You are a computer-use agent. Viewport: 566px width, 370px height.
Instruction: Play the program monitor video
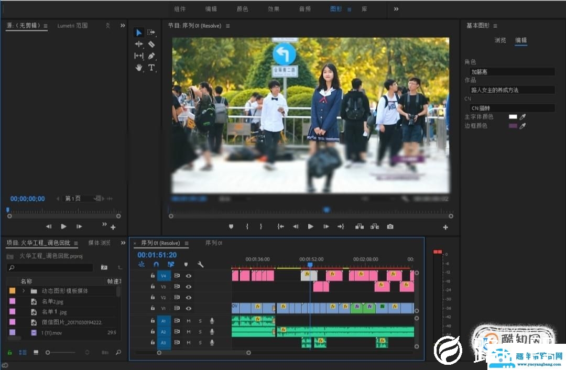coord(310,226)
